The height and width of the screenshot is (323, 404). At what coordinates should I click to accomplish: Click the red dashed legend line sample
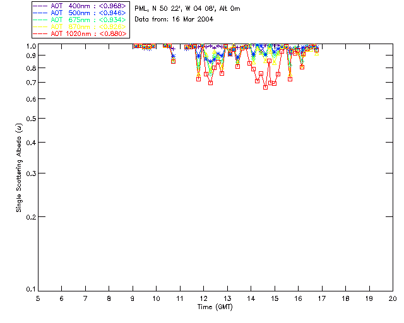click(40, 33)
